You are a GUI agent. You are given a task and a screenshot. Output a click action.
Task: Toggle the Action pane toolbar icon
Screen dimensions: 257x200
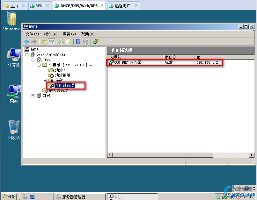[x=86, y=42]
